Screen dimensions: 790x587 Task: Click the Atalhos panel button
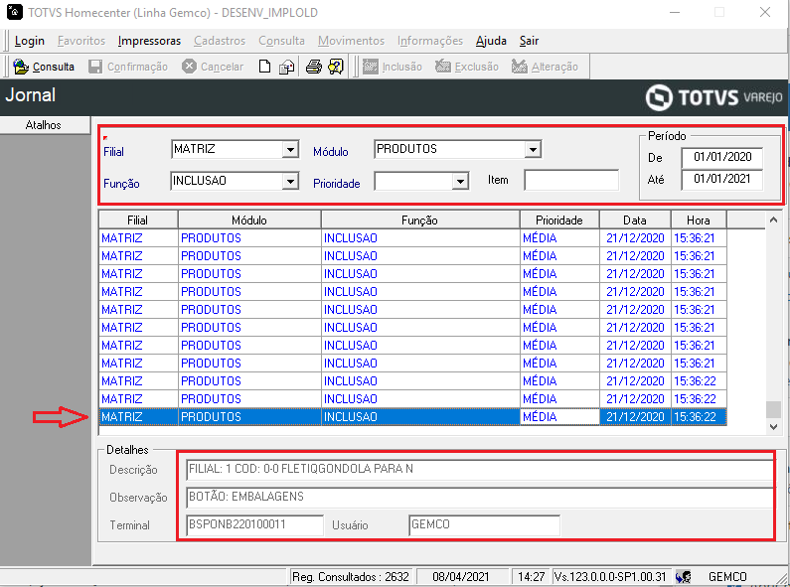pos(45,125)
